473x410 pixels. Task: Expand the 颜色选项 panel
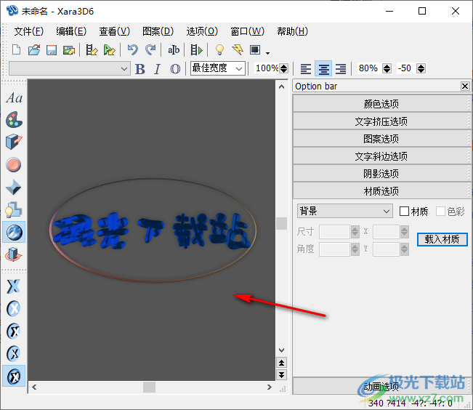pos(381,104)
